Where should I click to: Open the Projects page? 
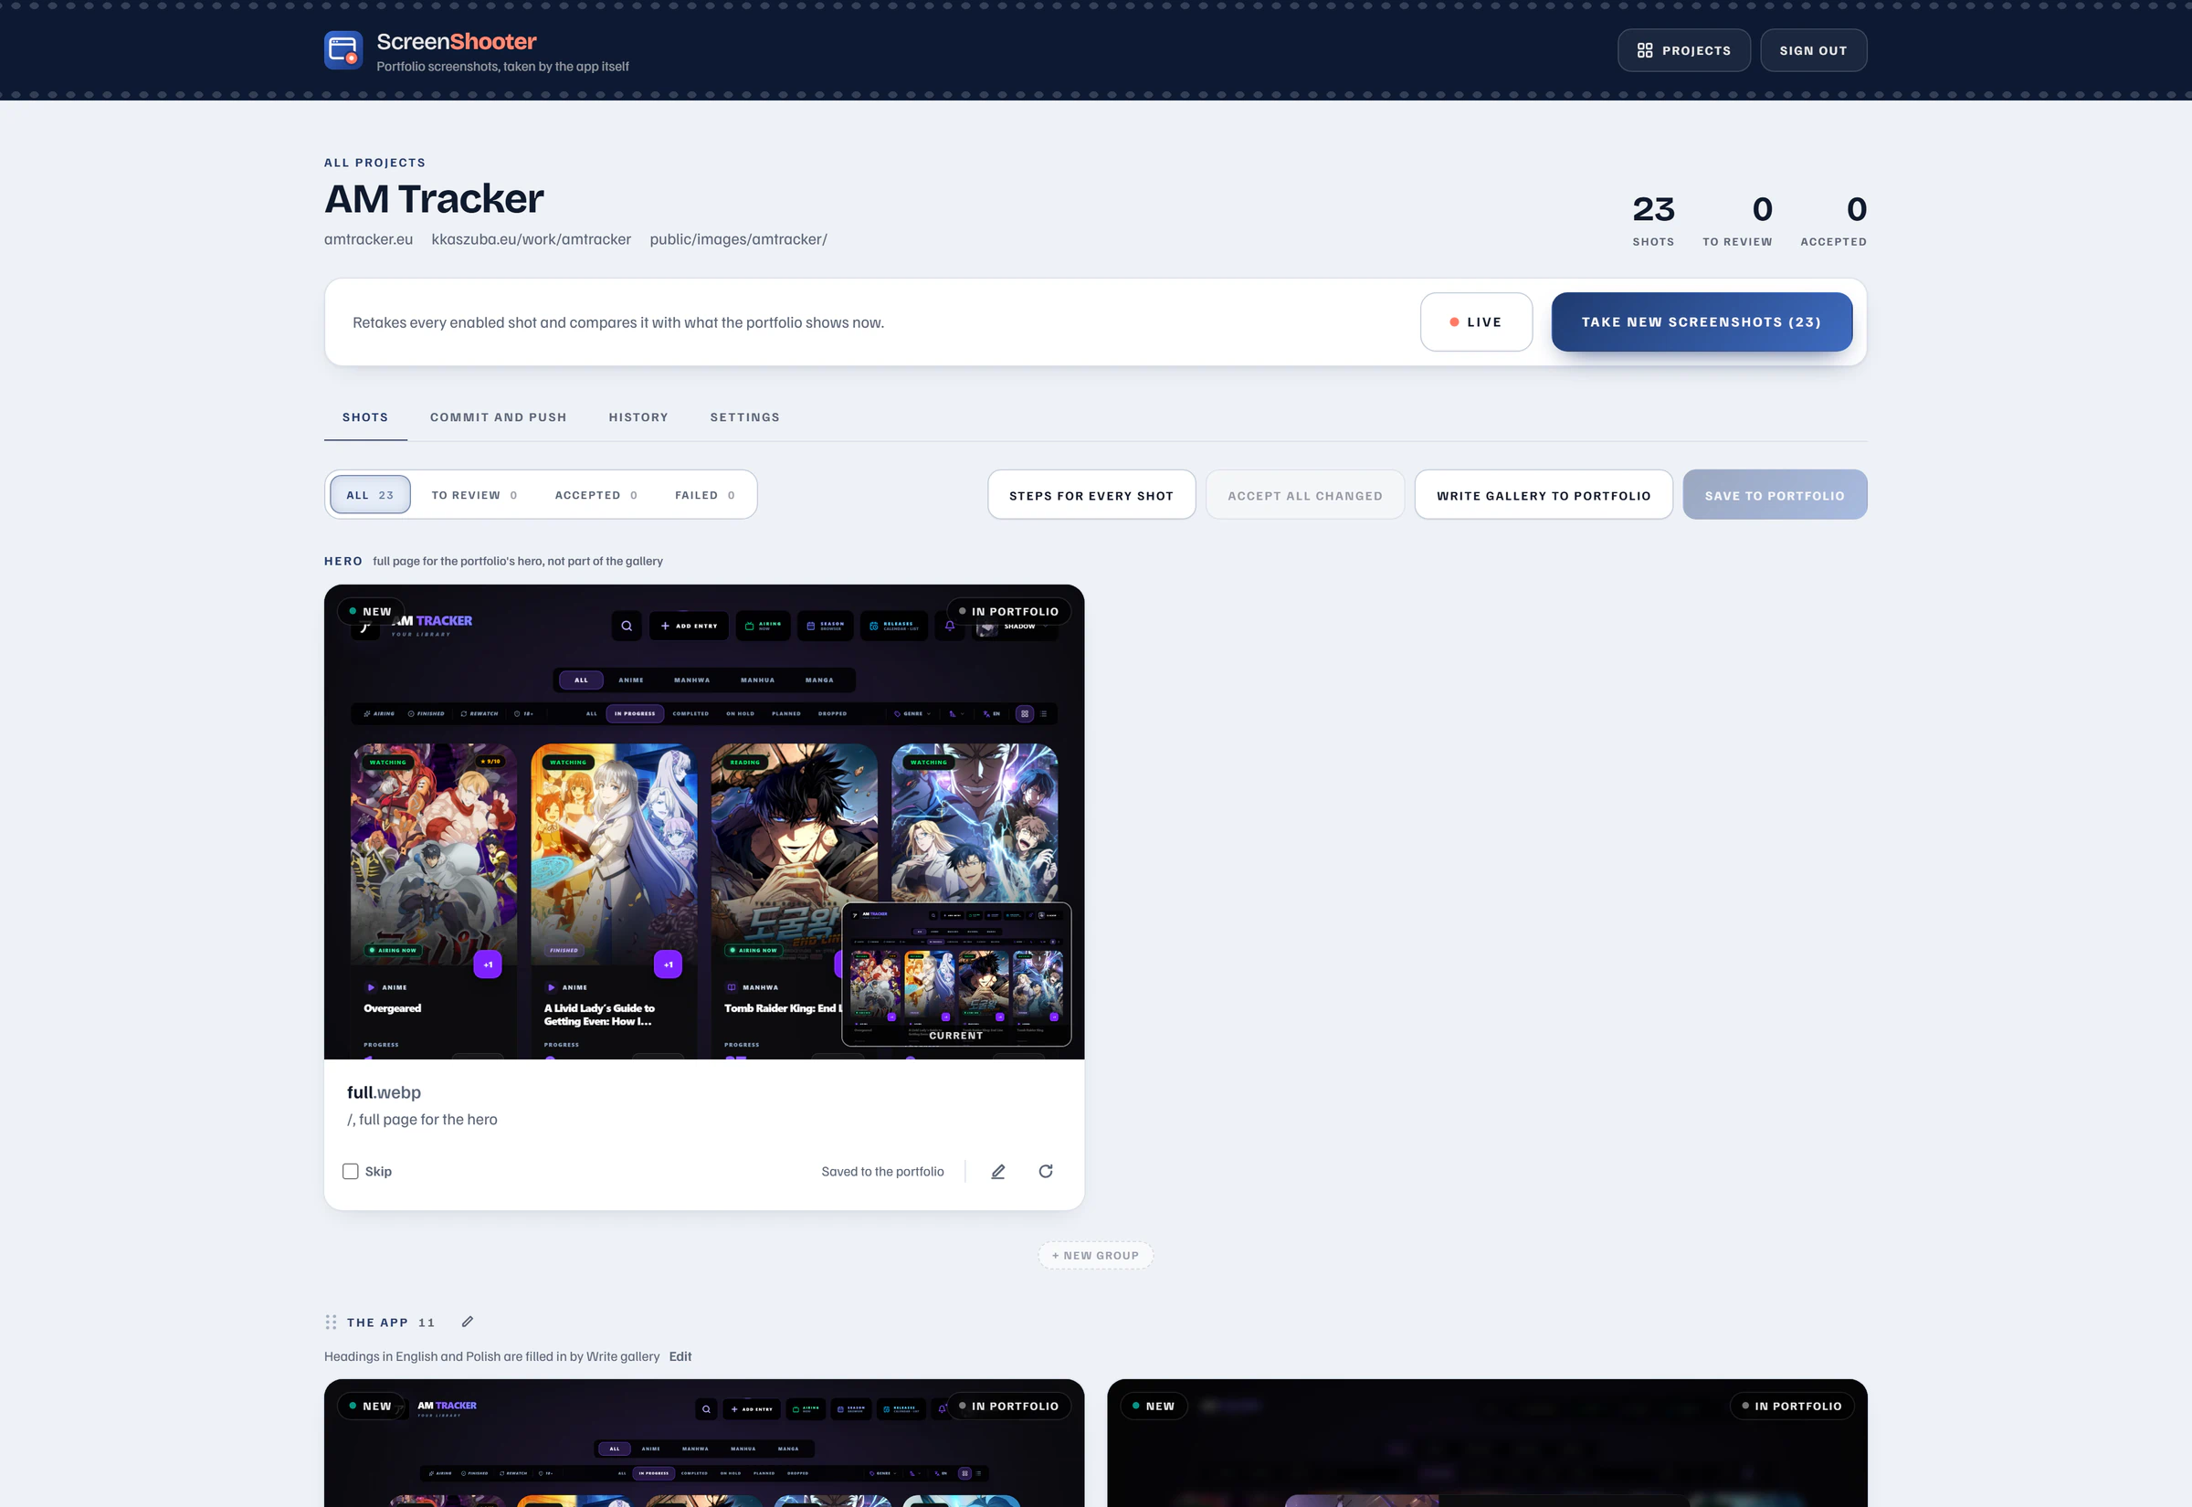point(1683,50)
